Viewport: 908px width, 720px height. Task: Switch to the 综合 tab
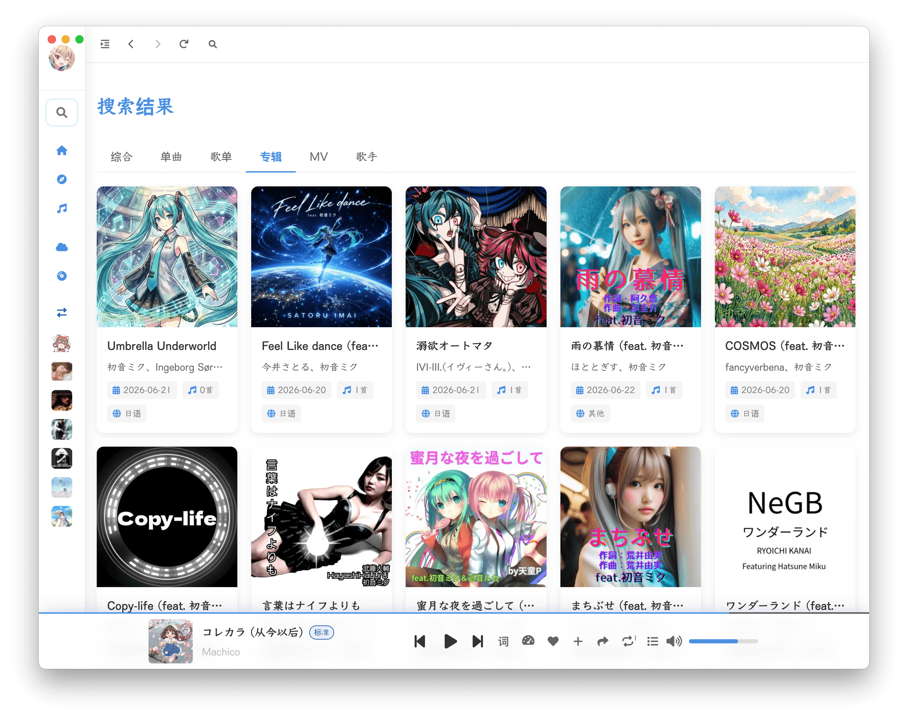(x=121, y=157)
